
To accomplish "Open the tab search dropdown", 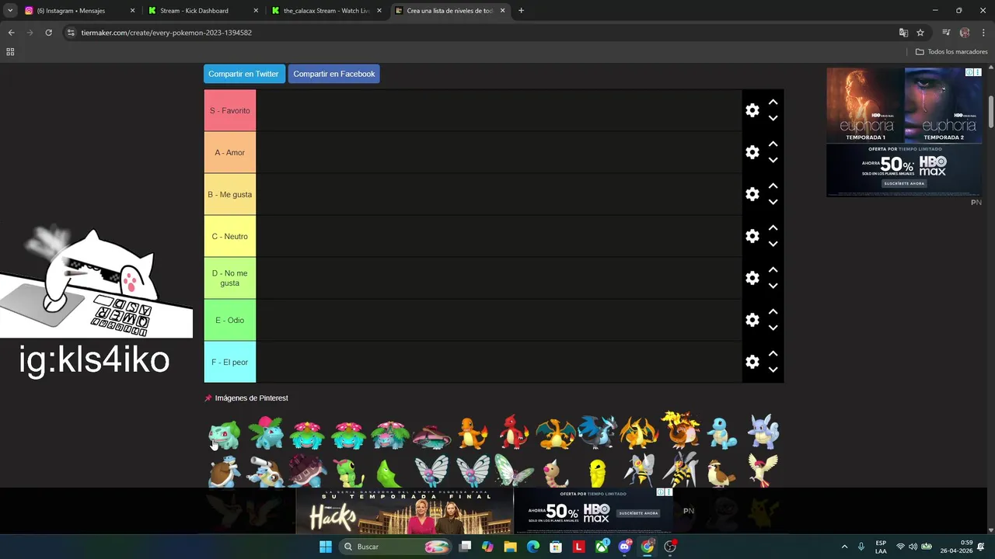I will [x=9, y=11].
